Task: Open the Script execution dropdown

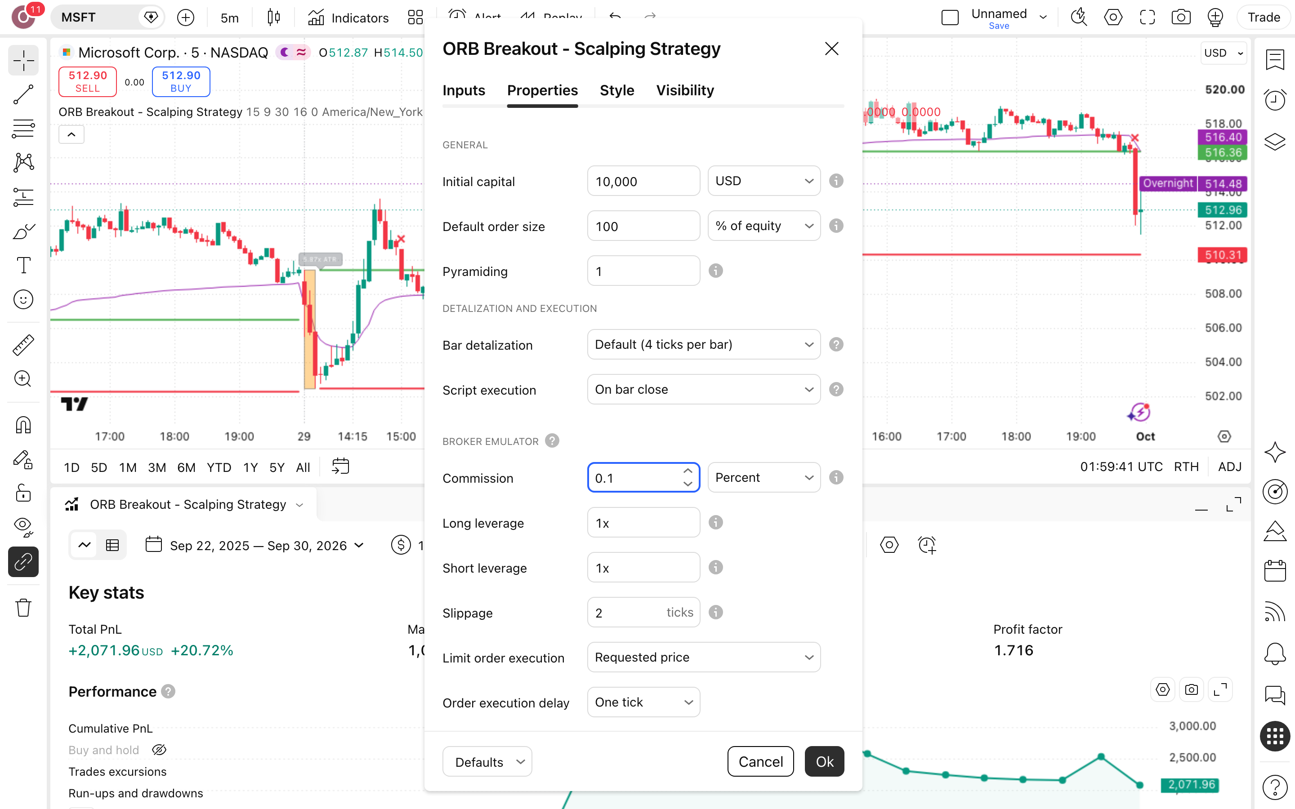Action: (704, 390)
